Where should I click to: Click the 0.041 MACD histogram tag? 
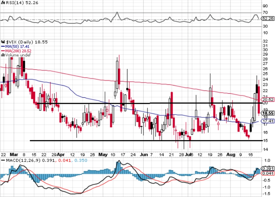pos(268,173)
